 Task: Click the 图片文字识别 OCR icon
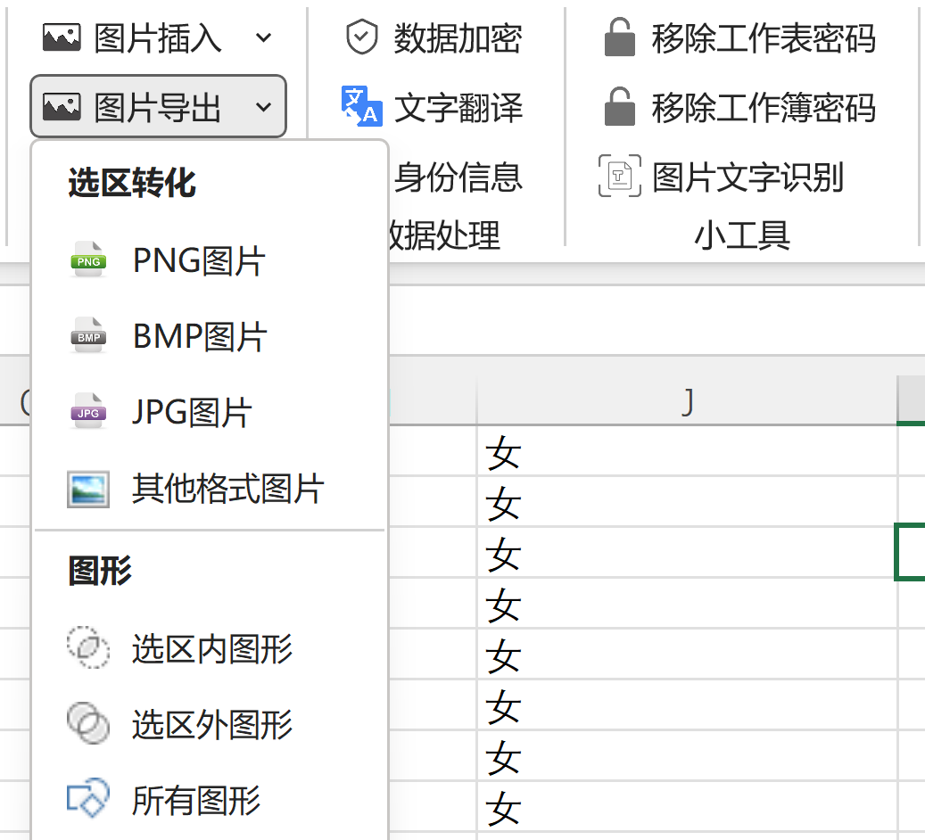pyautogui.click(x=619, y=176)
